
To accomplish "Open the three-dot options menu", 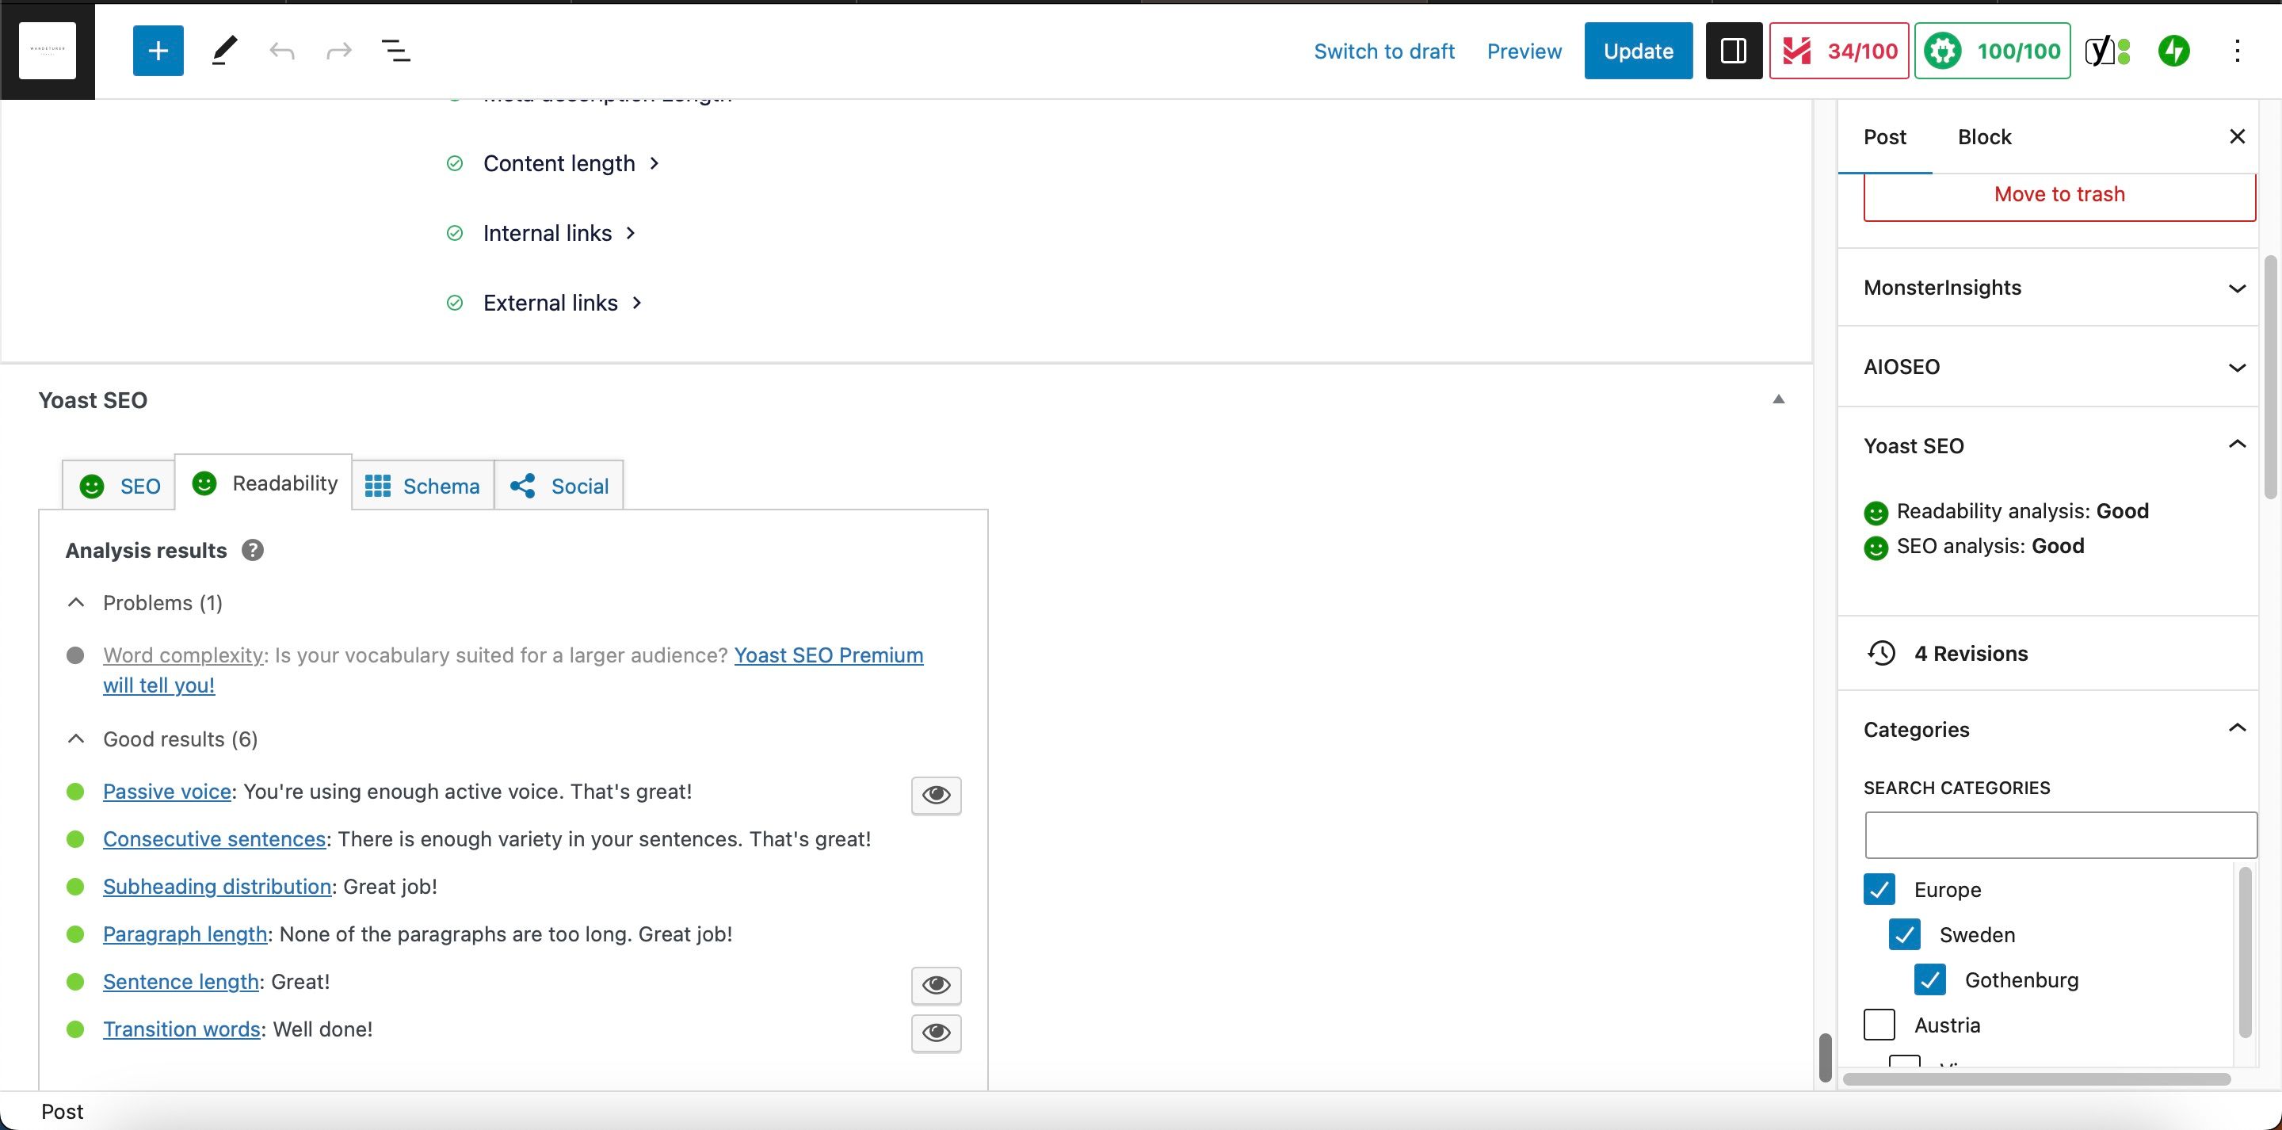I will (2237, 51).
